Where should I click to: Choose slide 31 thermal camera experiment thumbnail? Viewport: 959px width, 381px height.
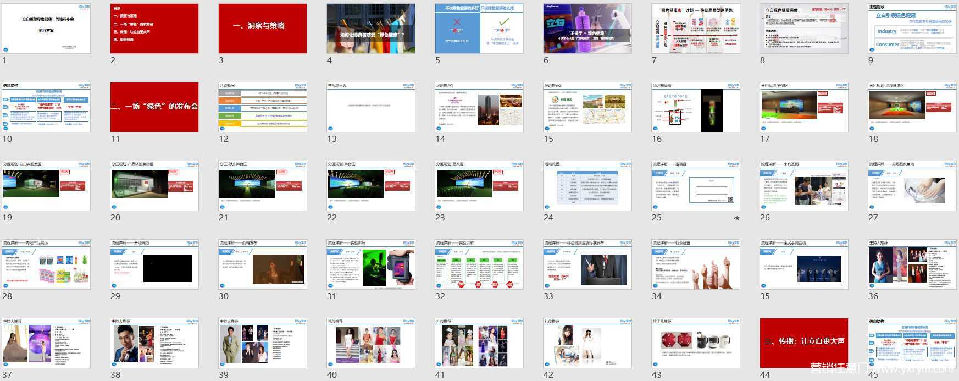[x=371, y=264]
